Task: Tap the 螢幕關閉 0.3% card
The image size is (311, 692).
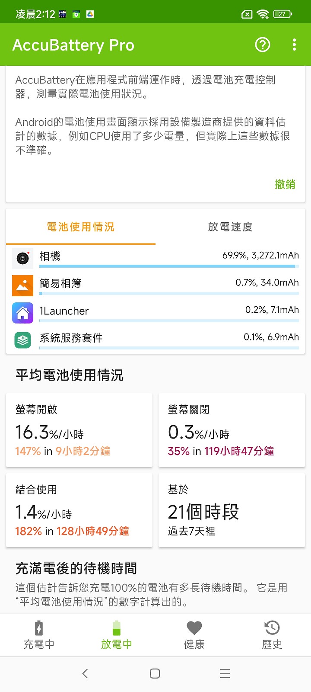Action: click(x=232, y=430)
